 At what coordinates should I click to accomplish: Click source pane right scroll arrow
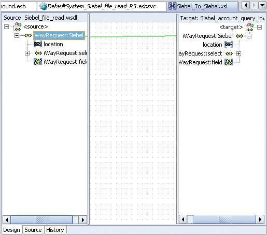(83, 220)
